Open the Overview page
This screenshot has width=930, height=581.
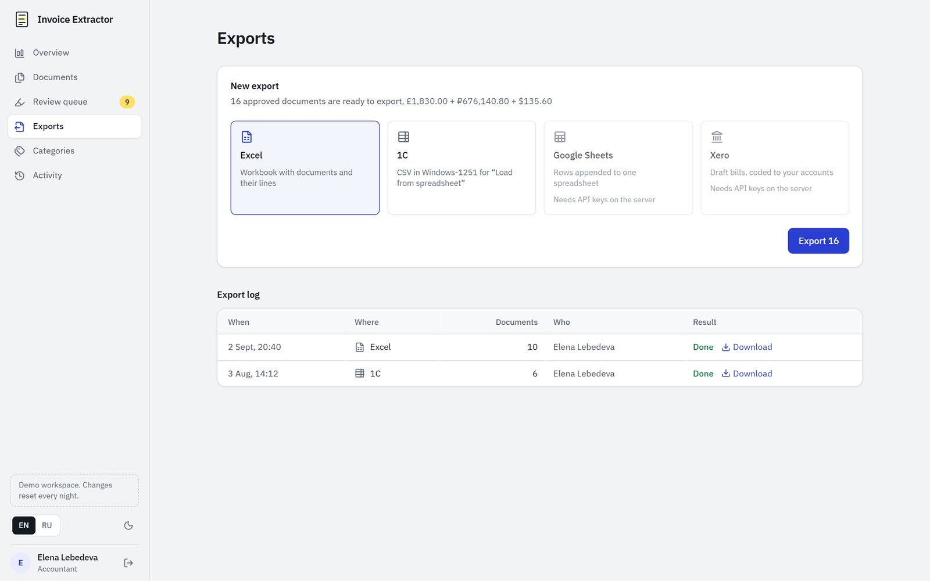(74, 53)
